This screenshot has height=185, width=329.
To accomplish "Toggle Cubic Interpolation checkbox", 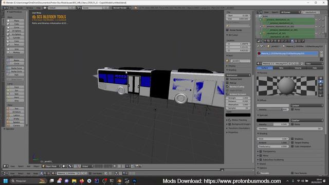I will [293, 146].
